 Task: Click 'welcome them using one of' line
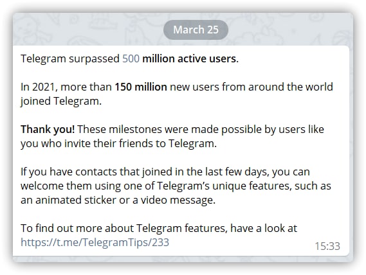(x=87, y=186)
